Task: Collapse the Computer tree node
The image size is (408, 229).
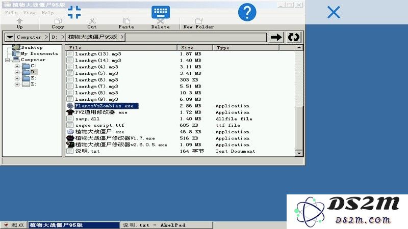Action: (x=8, y=60)
